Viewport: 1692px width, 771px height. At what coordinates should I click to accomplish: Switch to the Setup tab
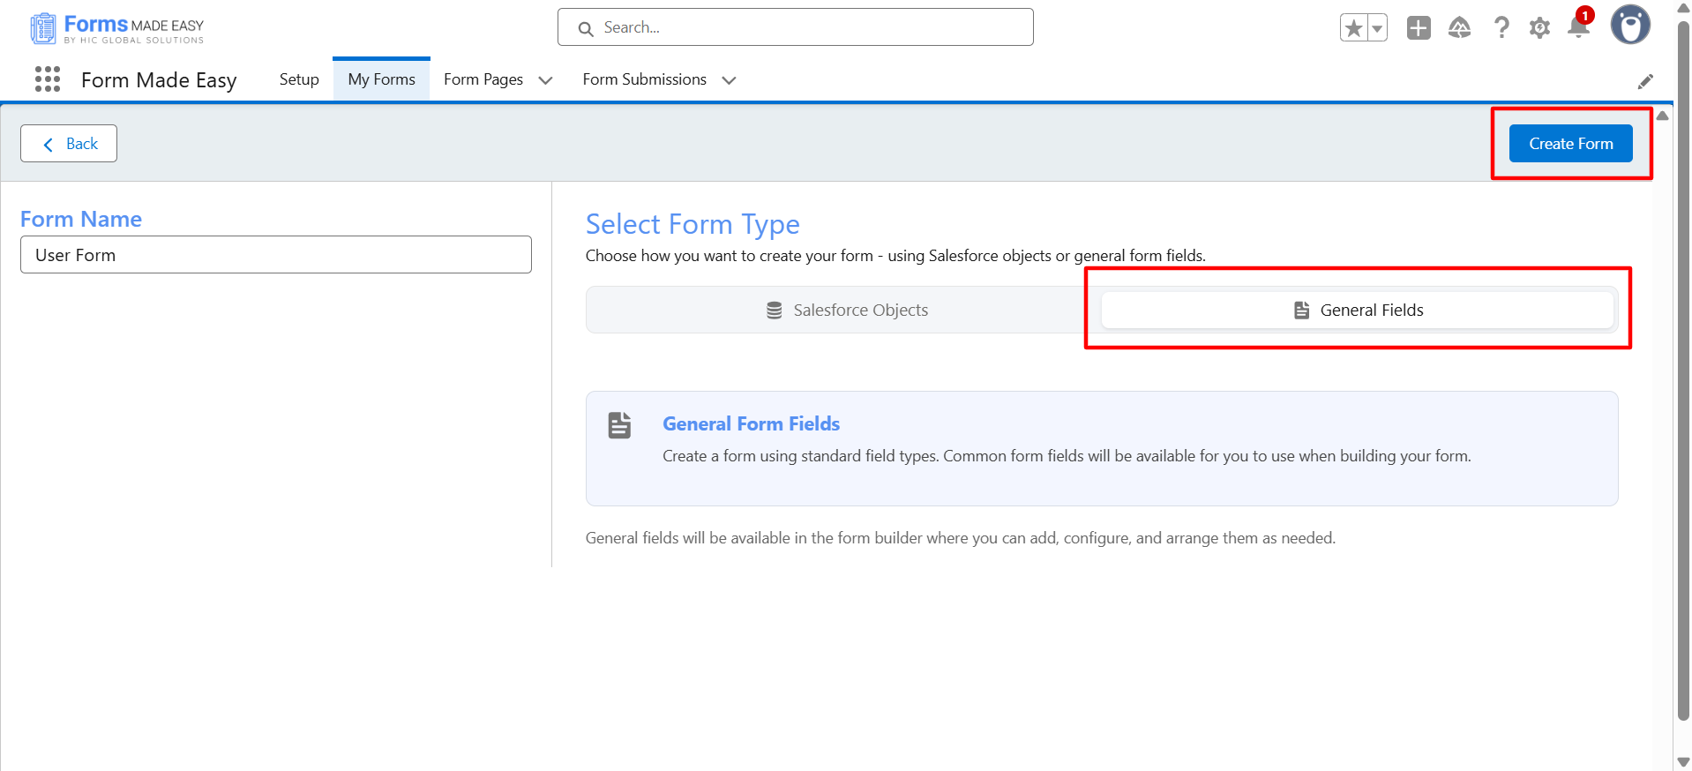[299, 79]
